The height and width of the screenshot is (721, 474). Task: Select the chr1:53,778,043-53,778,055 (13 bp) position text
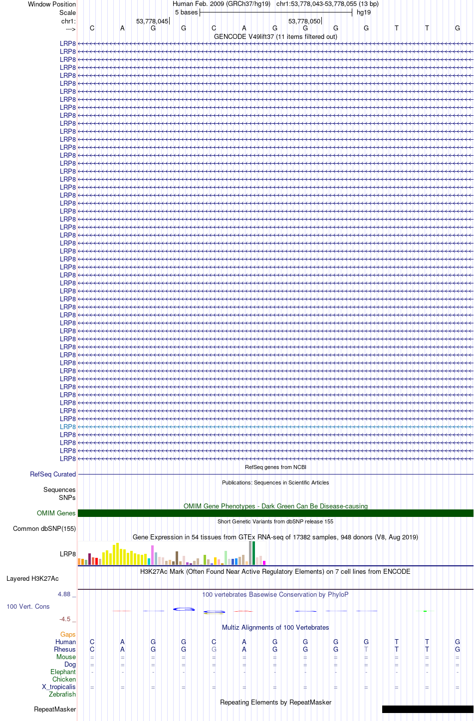point(327,4)
